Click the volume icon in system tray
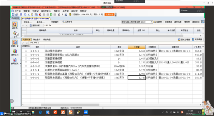The image size is (214, 116). tap(167, 112)
